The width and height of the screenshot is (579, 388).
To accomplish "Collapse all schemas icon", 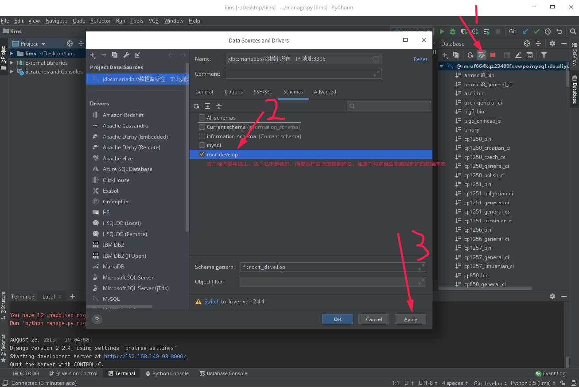I will point(218,106).
